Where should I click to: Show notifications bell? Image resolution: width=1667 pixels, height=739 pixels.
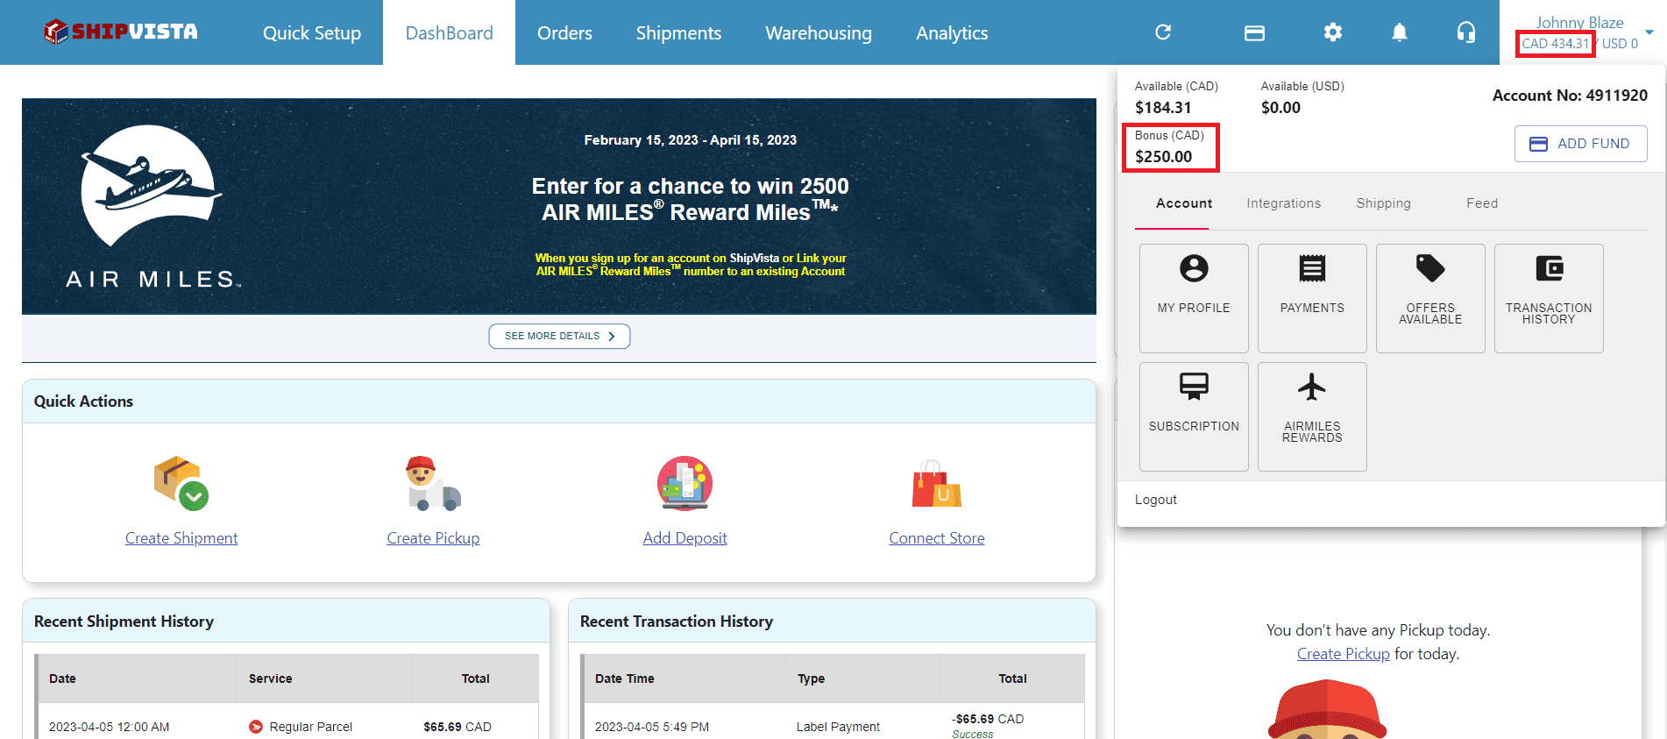1400,32
